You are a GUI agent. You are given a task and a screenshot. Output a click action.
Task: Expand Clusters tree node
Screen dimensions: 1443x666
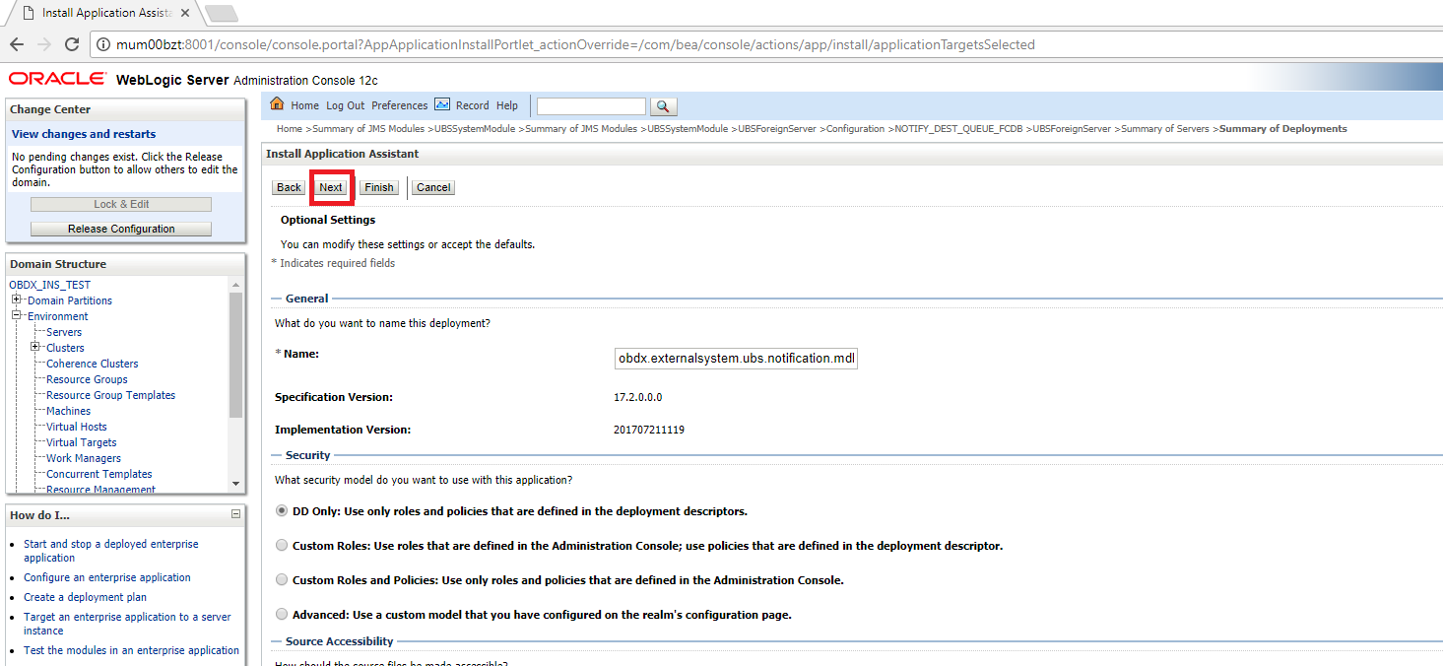(x=35, y=347)
